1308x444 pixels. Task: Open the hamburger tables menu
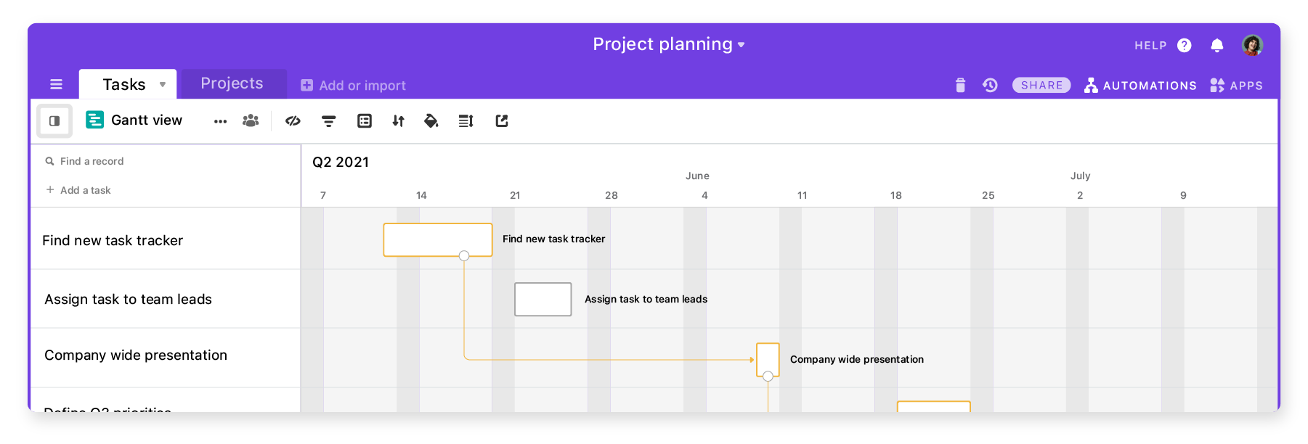click(x=56, y=84)
